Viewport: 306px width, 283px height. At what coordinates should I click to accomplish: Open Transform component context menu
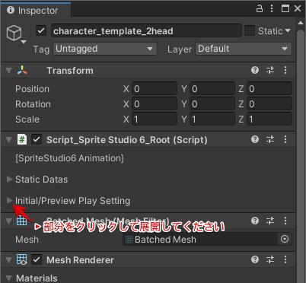coord(285,70)
